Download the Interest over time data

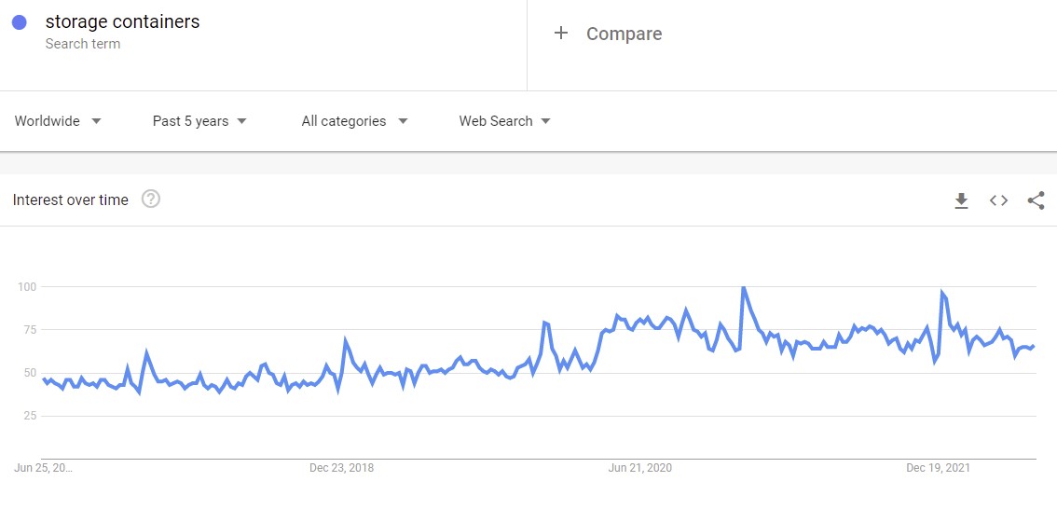(x=961, y=200)
